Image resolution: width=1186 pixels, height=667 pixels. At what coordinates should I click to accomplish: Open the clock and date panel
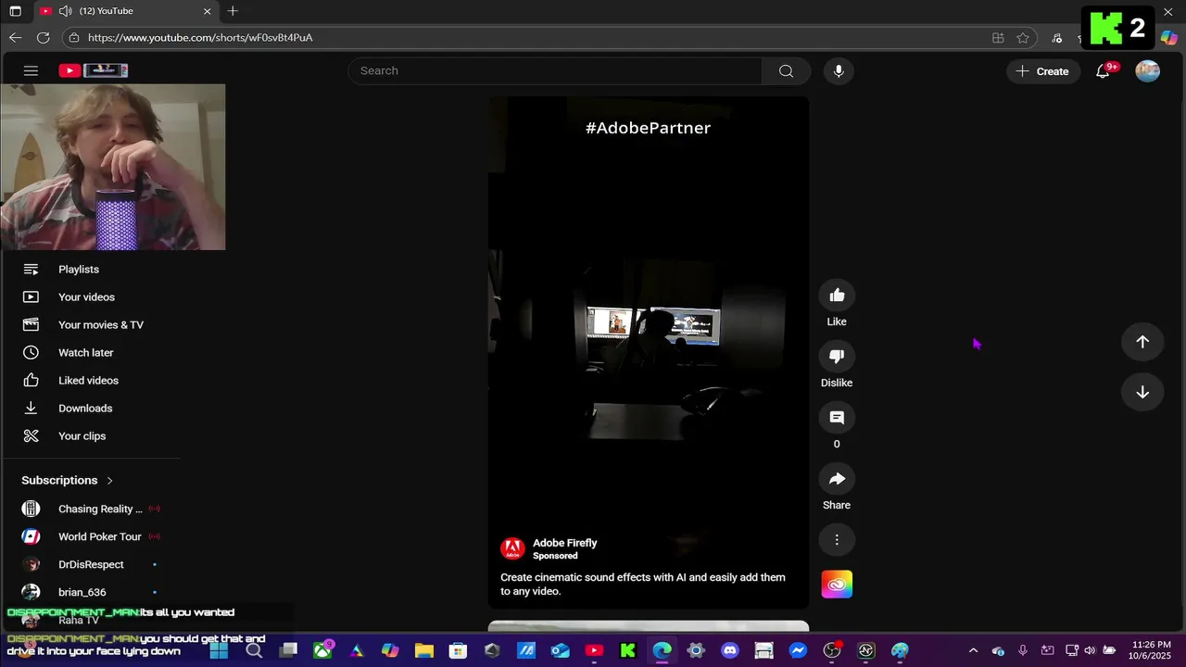coord(1152,650)
